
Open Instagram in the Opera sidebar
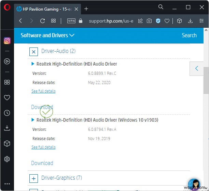[7, 41]
